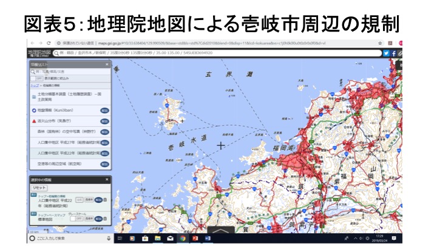Open the taskbar notification center icon
Screen dimensions: 437x246
pos(394,239)
